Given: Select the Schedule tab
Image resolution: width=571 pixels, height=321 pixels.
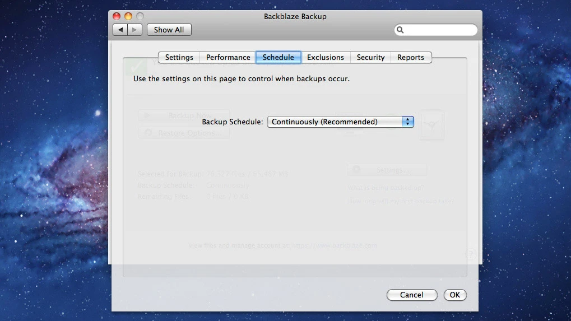Looking at the screenshot, I should 278,58.
